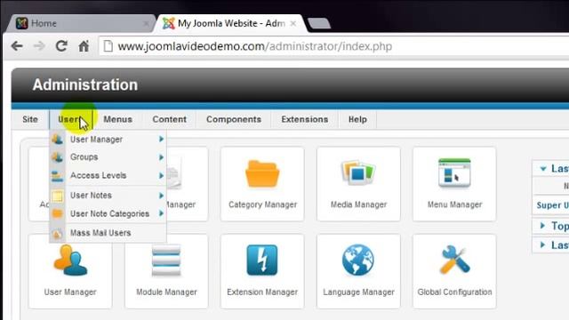
Task: Click the User Manager icon in dropdown menu
Action: coord(57,139)
